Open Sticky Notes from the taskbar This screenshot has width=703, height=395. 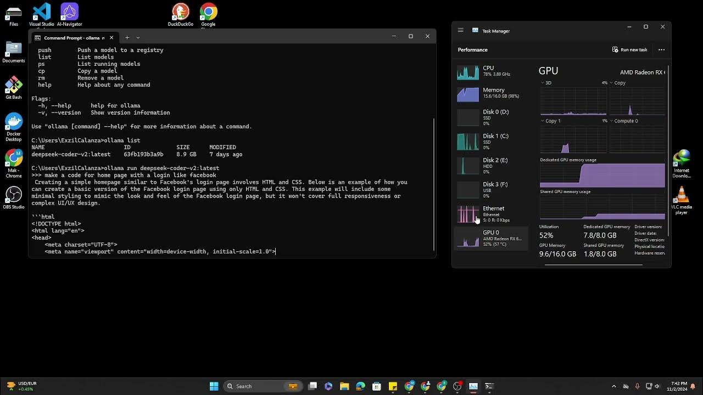(393, 386)
